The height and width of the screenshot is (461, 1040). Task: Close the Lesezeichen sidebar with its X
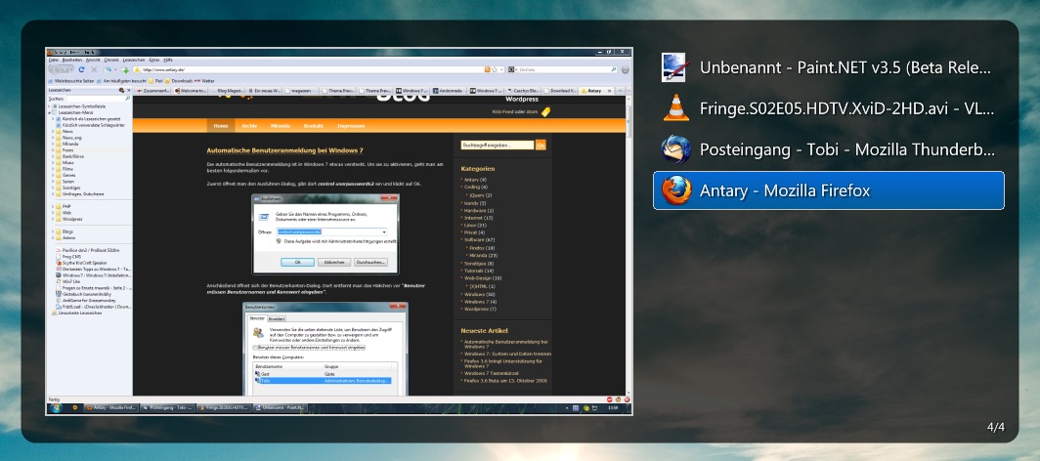pos(129,90)
